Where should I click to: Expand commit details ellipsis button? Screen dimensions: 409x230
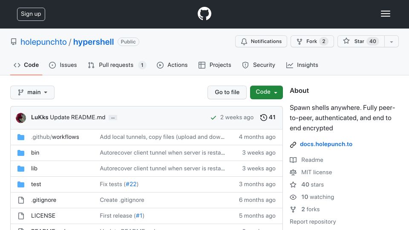point(112,118)
